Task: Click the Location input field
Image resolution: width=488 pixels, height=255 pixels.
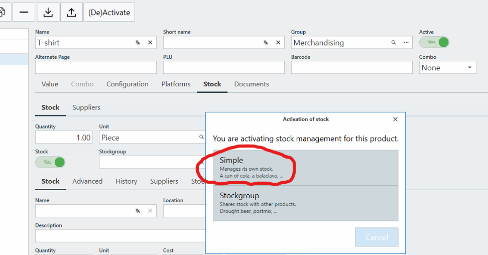Action: click(x=184, y=211)
